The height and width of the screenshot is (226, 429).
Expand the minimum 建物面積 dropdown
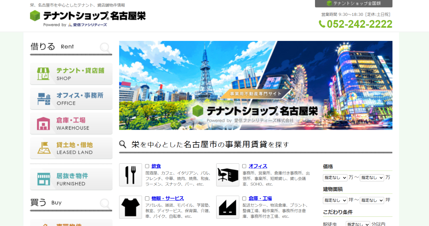[335, 200]
